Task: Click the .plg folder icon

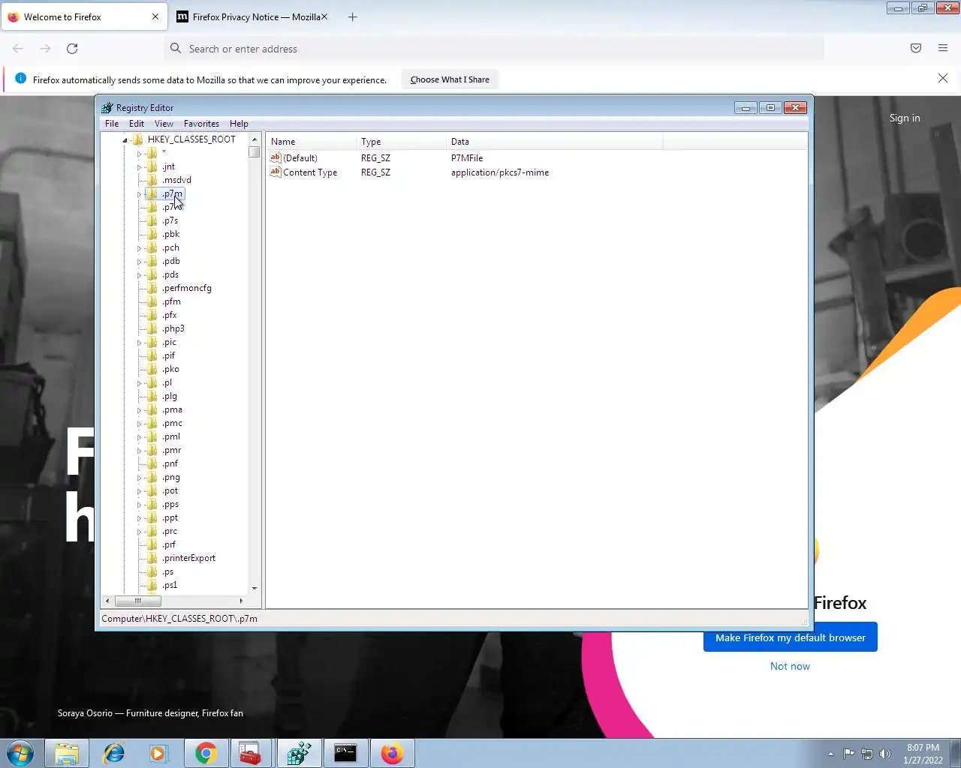Action: click(x=152, y=396)
